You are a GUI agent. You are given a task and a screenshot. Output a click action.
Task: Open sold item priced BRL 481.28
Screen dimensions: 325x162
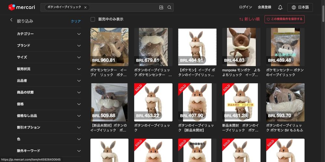tap(241, 102)
